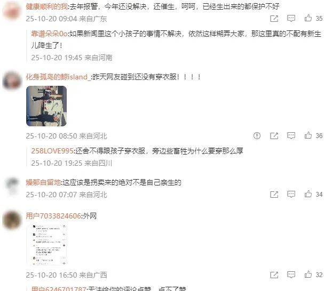Open the screenshot thumbnail under 外网
Viewport: 324px width, 291px height.
pos(46,245)
